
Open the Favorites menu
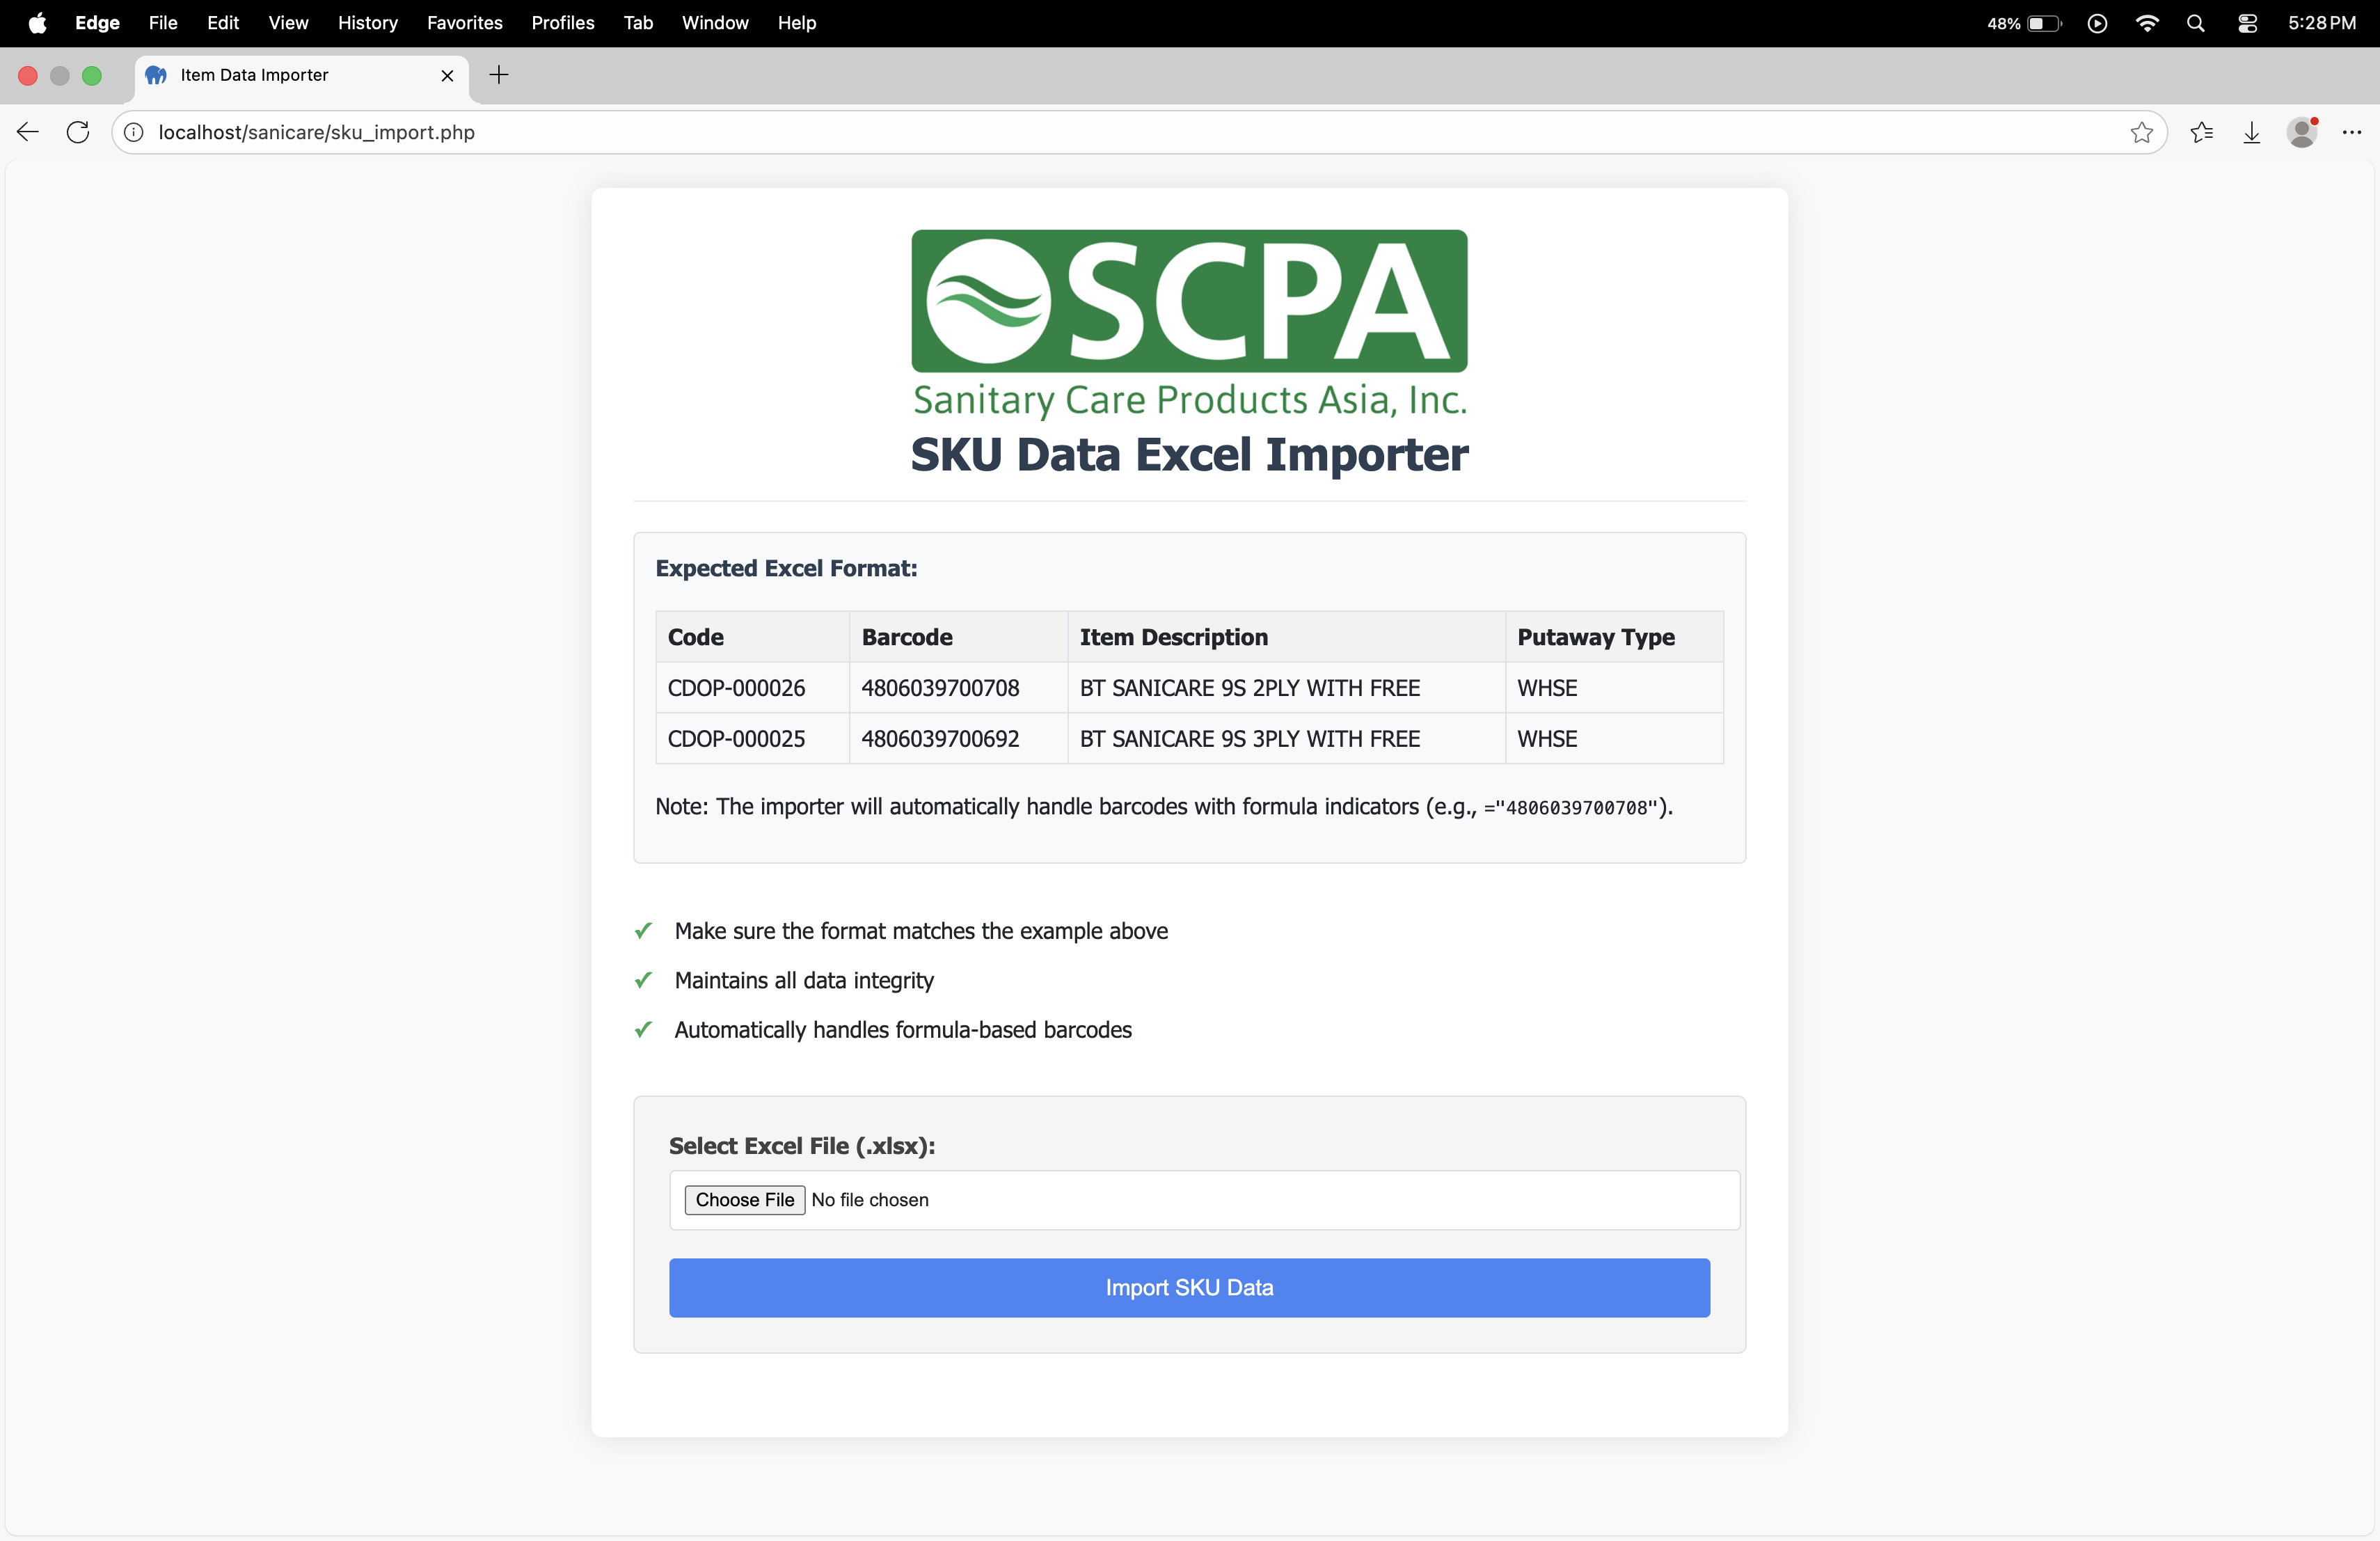464,23
